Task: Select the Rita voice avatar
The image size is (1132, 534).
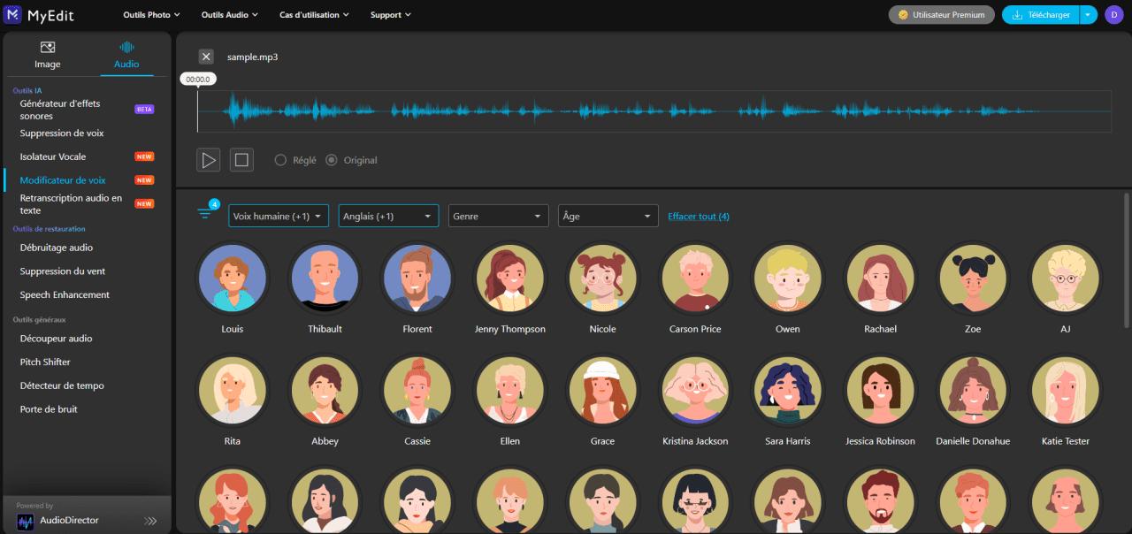Action: (x=233, y=390)
